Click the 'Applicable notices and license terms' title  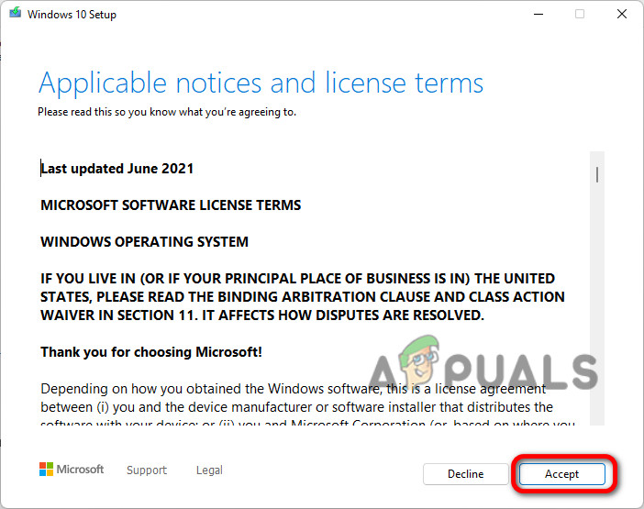click(x=261, y=83)
